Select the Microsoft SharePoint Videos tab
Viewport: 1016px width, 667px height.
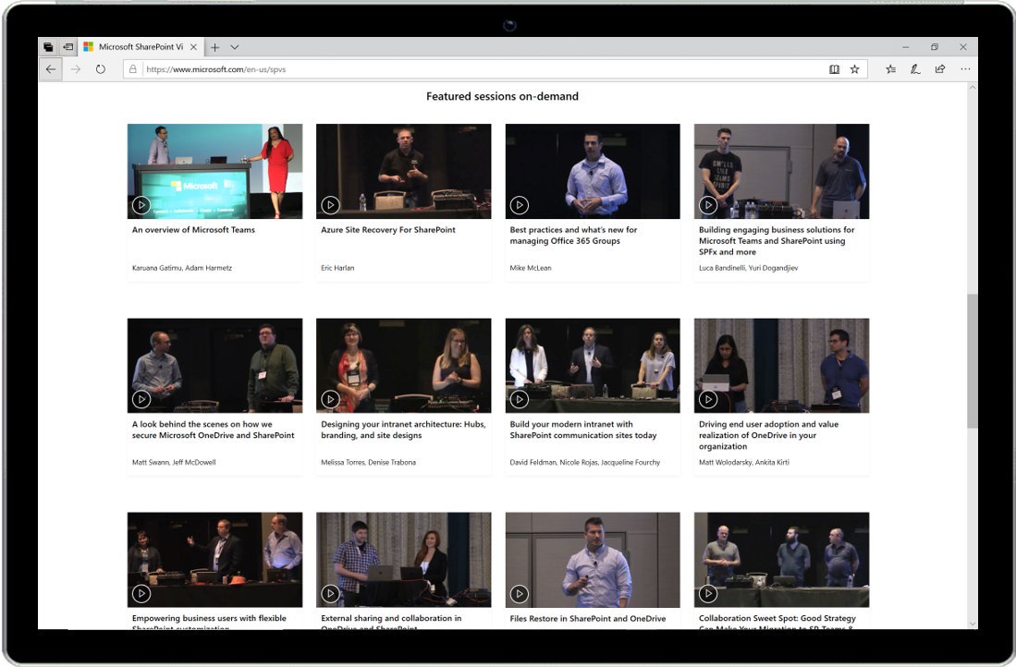pyautogui.click(x=139, y=46)
